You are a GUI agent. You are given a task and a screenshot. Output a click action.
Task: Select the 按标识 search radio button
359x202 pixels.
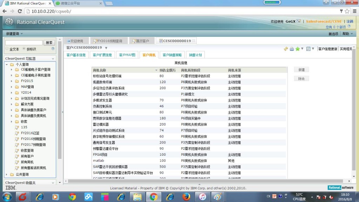coord(24,49)
